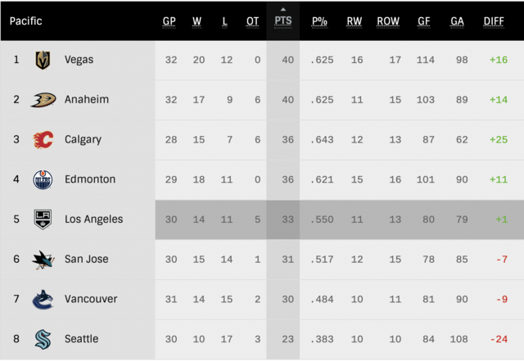Click the Seattle team name link

(81, 339)
